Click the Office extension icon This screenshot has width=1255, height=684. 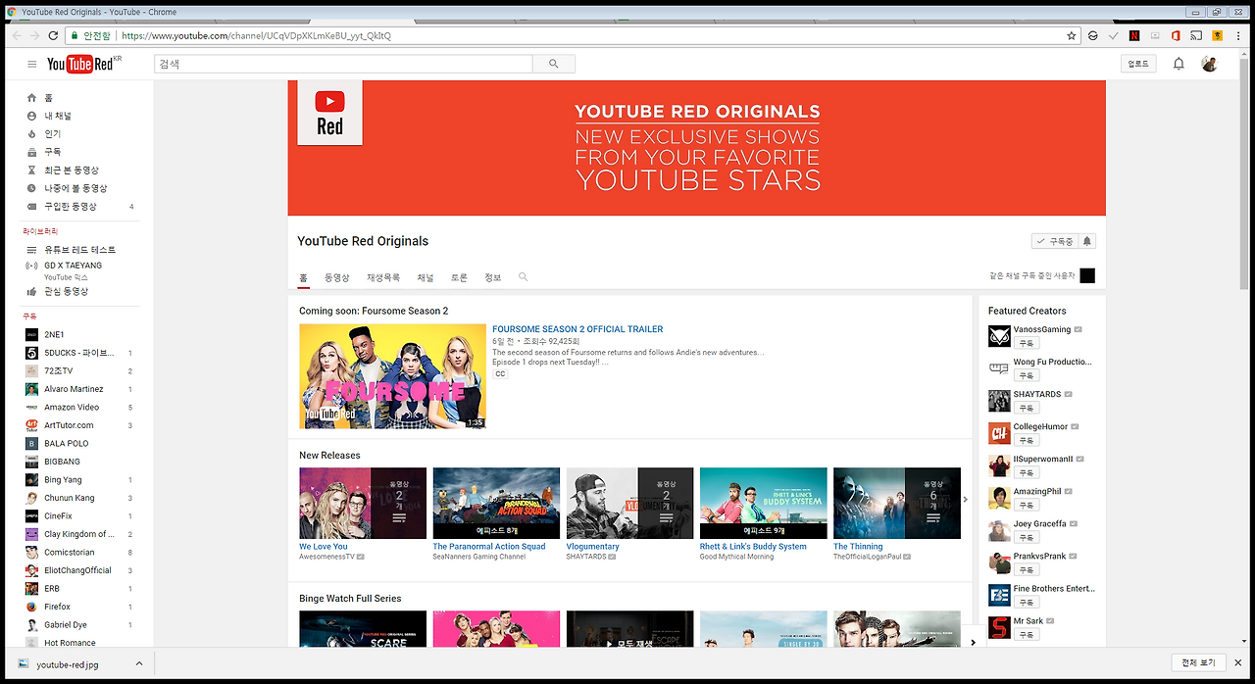[x=1176, y=35]
